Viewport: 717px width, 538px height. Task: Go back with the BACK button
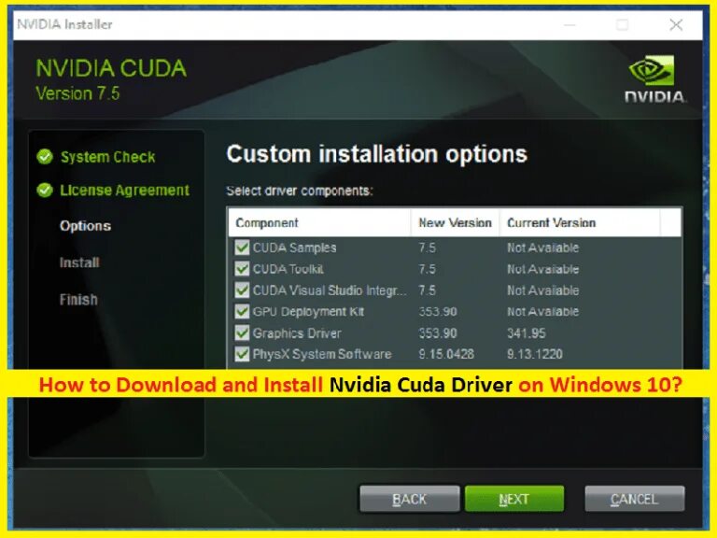pyautogui.click(x=409, y=499)
